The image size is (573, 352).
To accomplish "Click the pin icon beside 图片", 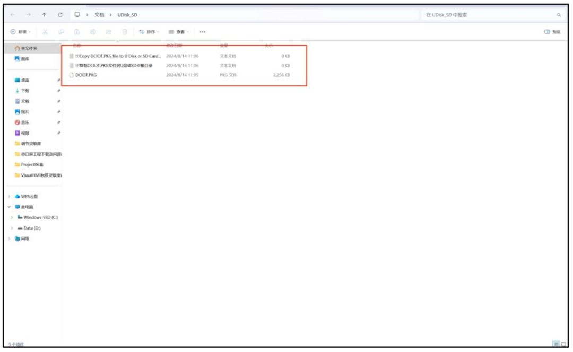I will (59, 112).
